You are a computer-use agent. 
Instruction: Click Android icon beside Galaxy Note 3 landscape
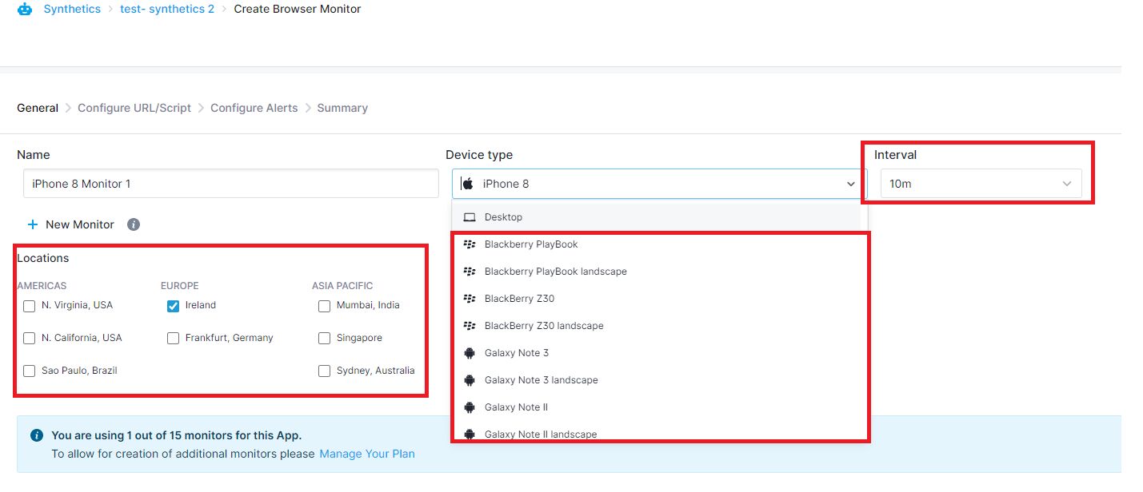point(470,380)
